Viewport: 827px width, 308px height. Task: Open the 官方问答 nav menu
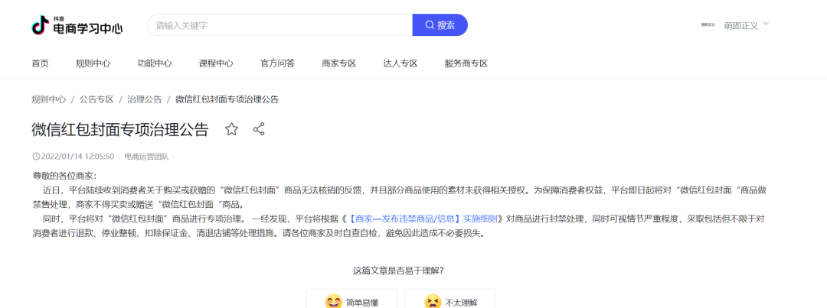tap(277, 63)
